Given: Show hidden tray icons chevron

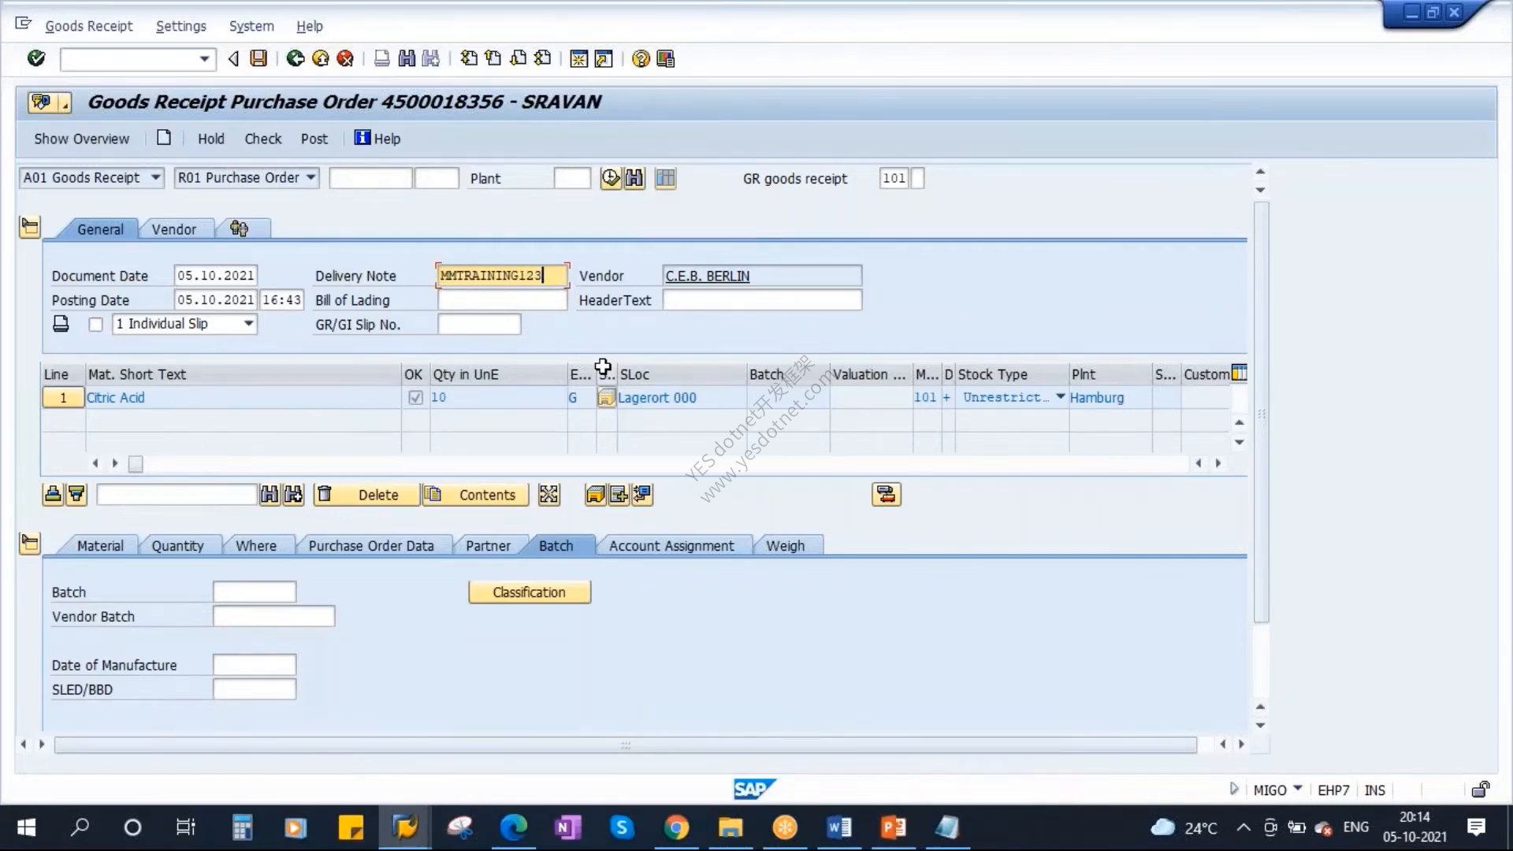Looking at the screenshot, I should [x=1243, y=827].
